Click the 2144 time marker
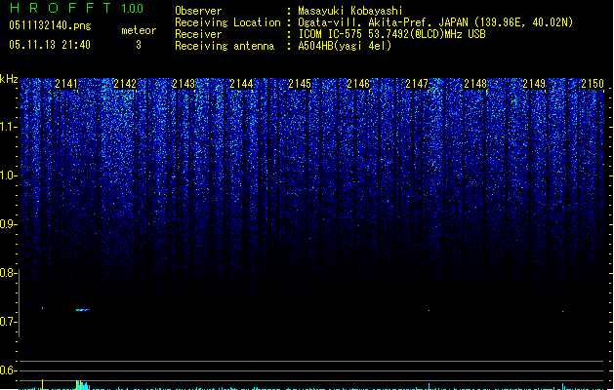Image resolution: width=614 pixels, height=390 pixels. [x=242, y=84]
